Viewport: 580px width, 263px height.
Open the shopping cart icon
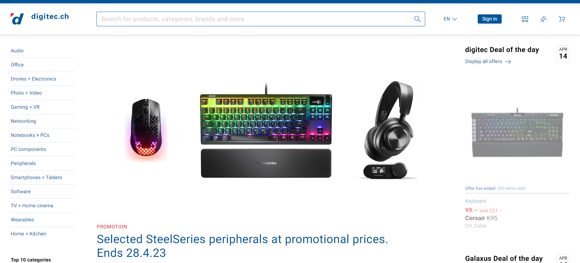pos(562,19)
